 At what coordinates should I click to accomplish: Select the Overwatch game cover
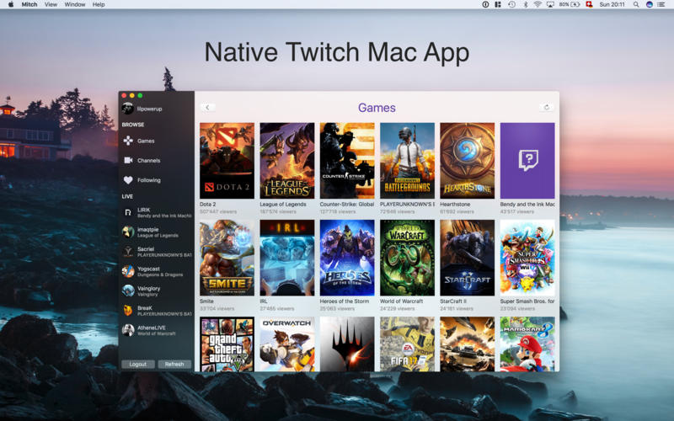pos(287,344)
